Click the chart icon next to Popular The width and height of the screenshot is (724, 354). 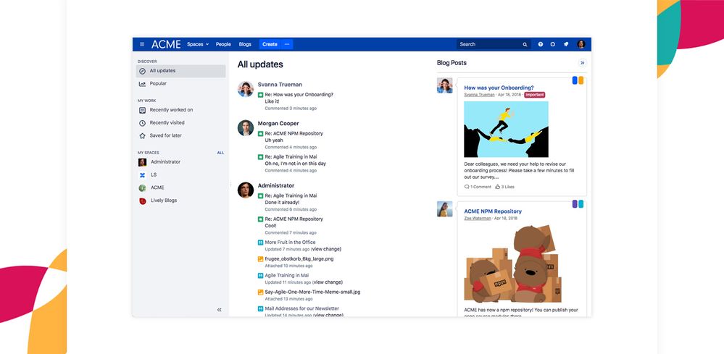(142, 84)
